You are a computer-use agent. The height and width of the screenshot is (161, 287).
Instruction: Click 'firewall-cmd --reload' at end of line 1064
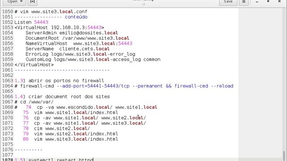204,86
